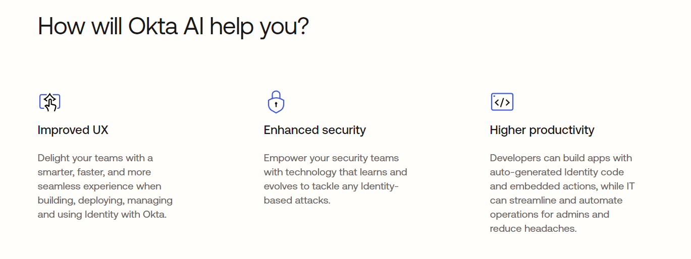Click the "Higher productivity" heading
This screenshot has width=691, height=259.
point(542,130)
